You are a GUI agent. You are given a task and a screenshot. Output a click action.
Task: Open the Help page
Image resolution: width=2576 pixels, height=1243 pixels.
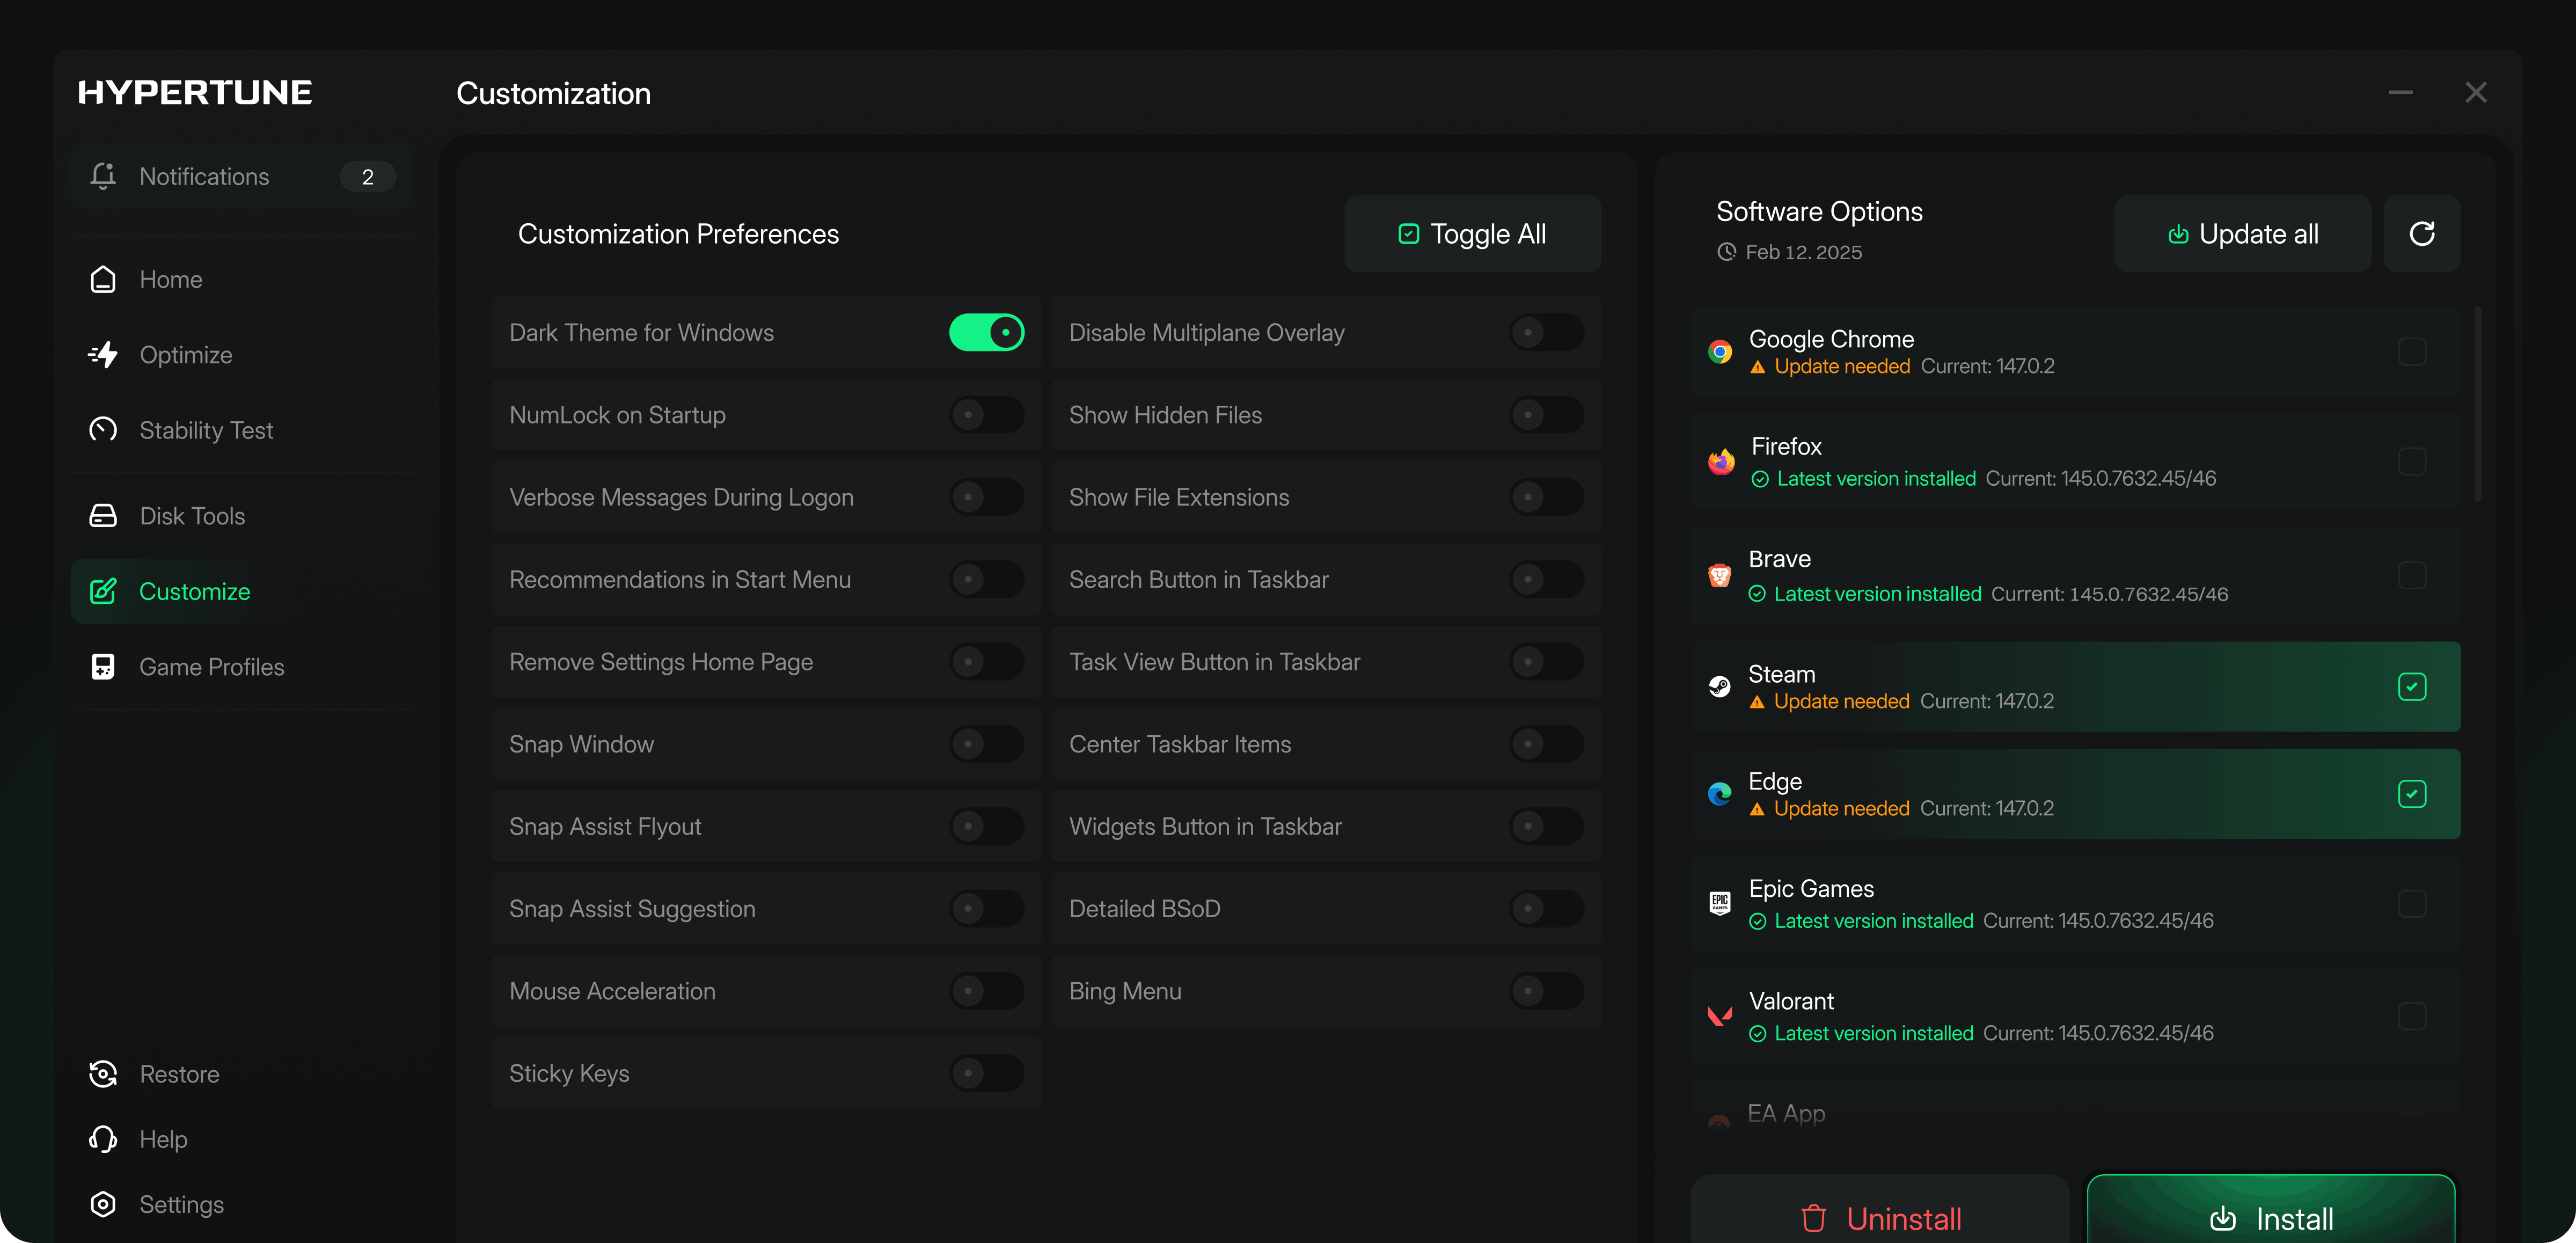242,1139
